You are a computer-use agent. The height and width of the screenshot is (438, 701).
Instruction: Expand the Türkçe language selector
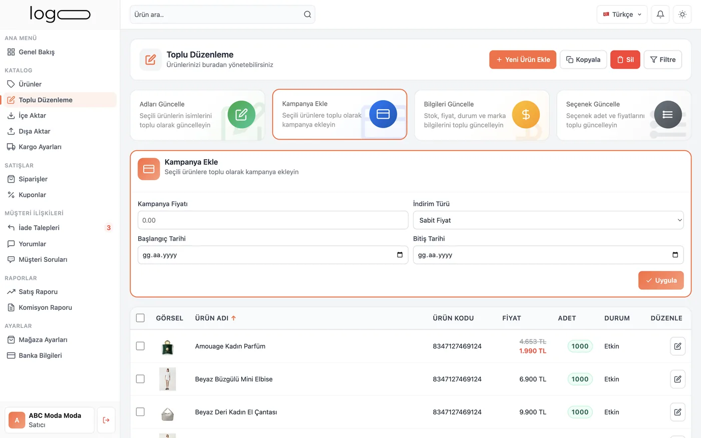[x=622, y=15]
